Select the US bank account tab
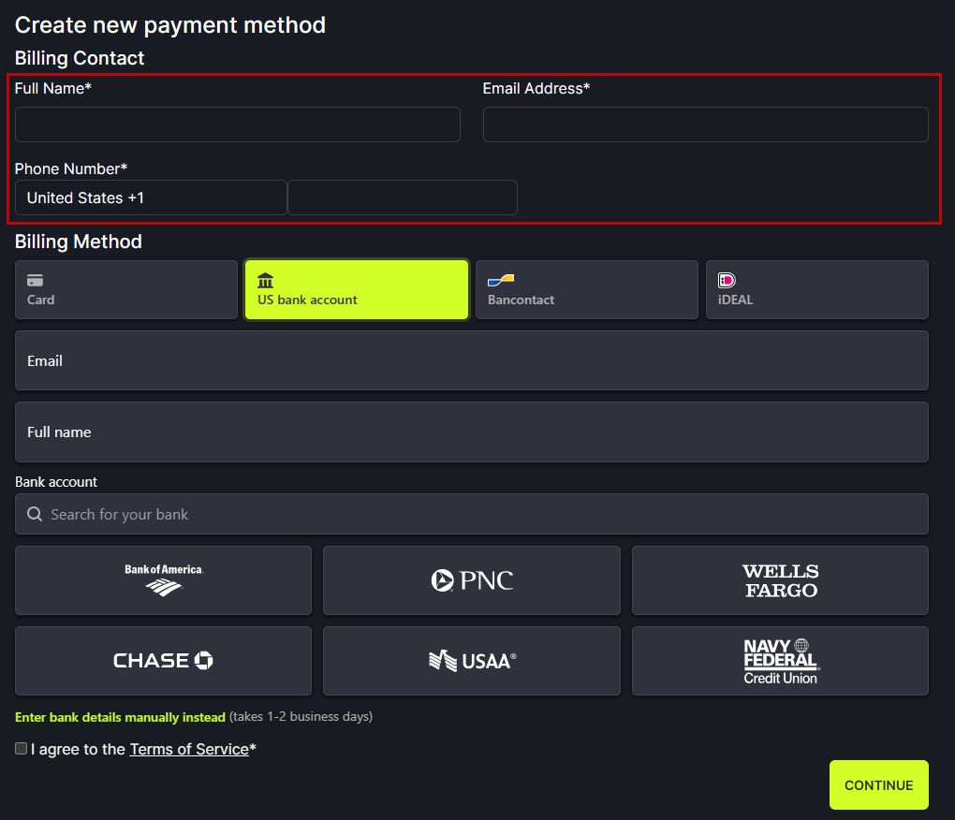The width and height of the screenshot is (955, 820). 356,290
